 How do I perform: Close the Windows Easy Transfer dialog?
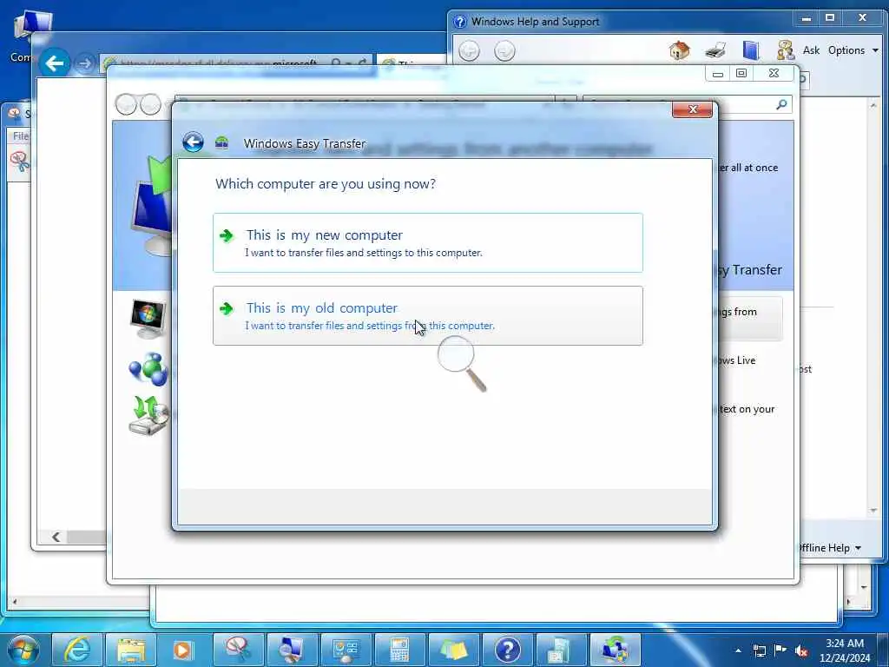692,109
